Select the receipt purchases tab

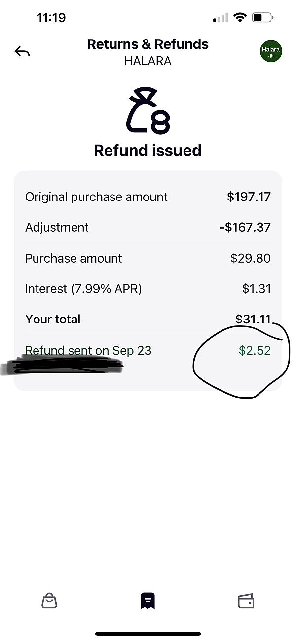148,601
